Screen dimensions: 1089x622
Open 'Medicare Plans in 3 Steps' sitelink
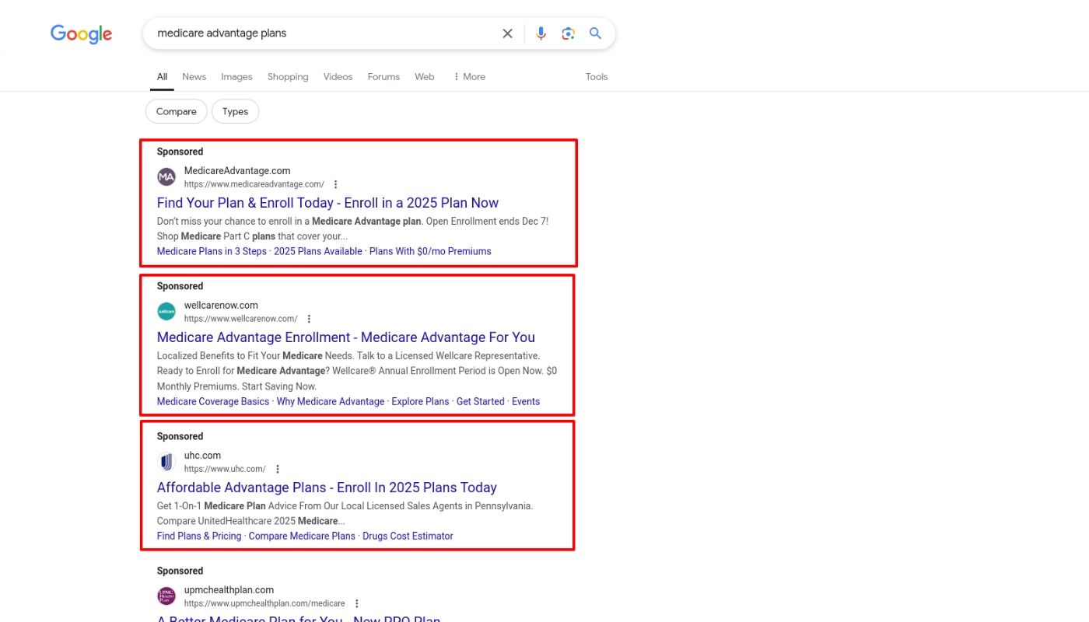point(212,251)
